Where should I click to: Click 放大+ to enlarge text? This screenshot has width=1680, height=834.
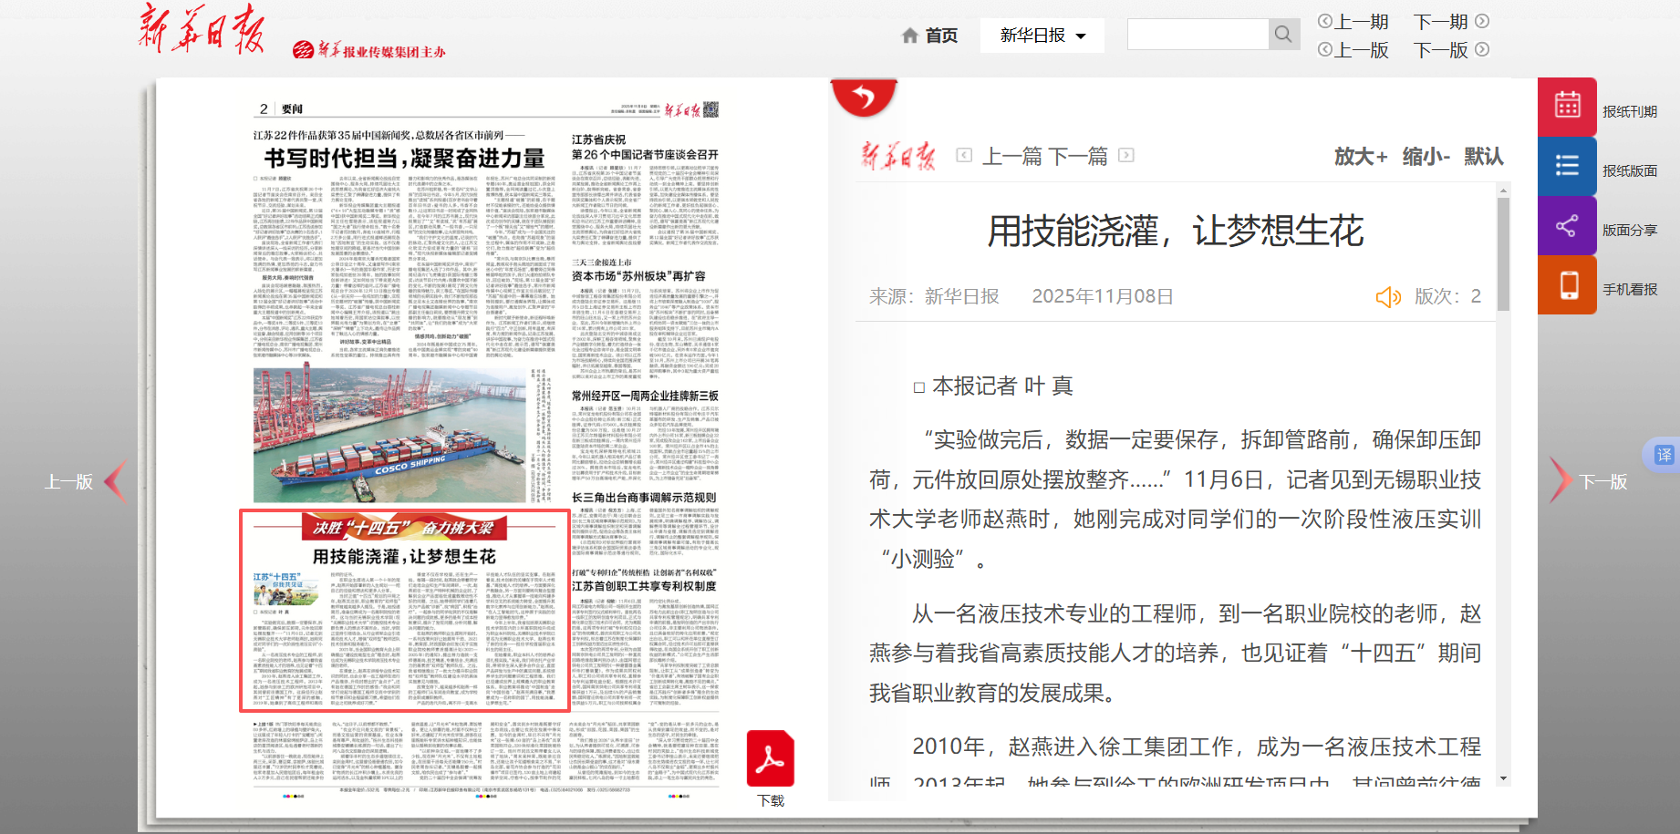click(1360, 157)
